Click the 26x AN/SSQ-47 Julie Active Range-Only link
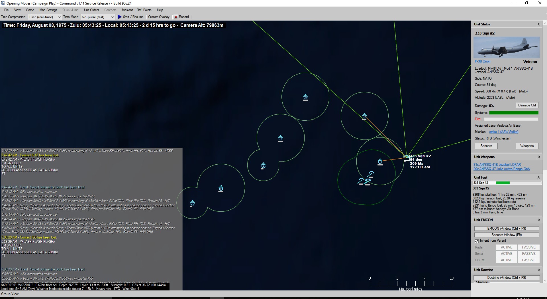Screen dimensions: 547x299 coord(502,169)
